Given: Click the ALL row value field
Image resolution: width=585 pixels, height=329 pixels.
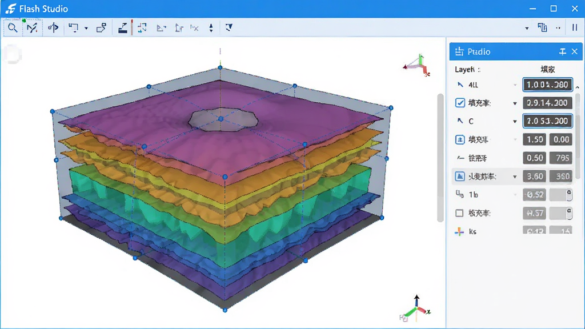Looking at the screenshot, I should (547, 85).
